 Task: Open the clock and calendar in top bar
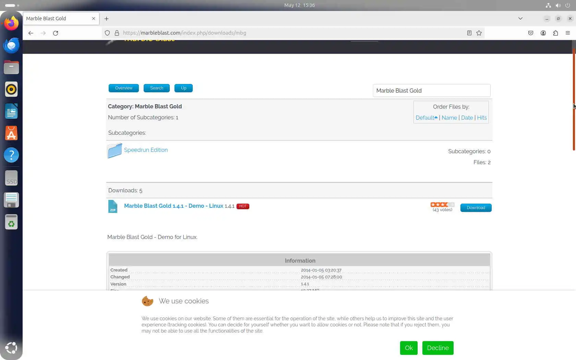(299, 5)
